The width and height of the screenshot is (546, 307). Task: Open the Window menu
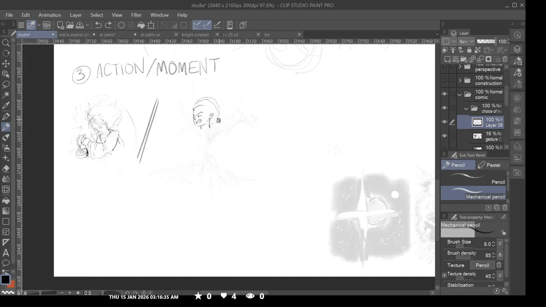pyautogui.click(x=160, y=15)
